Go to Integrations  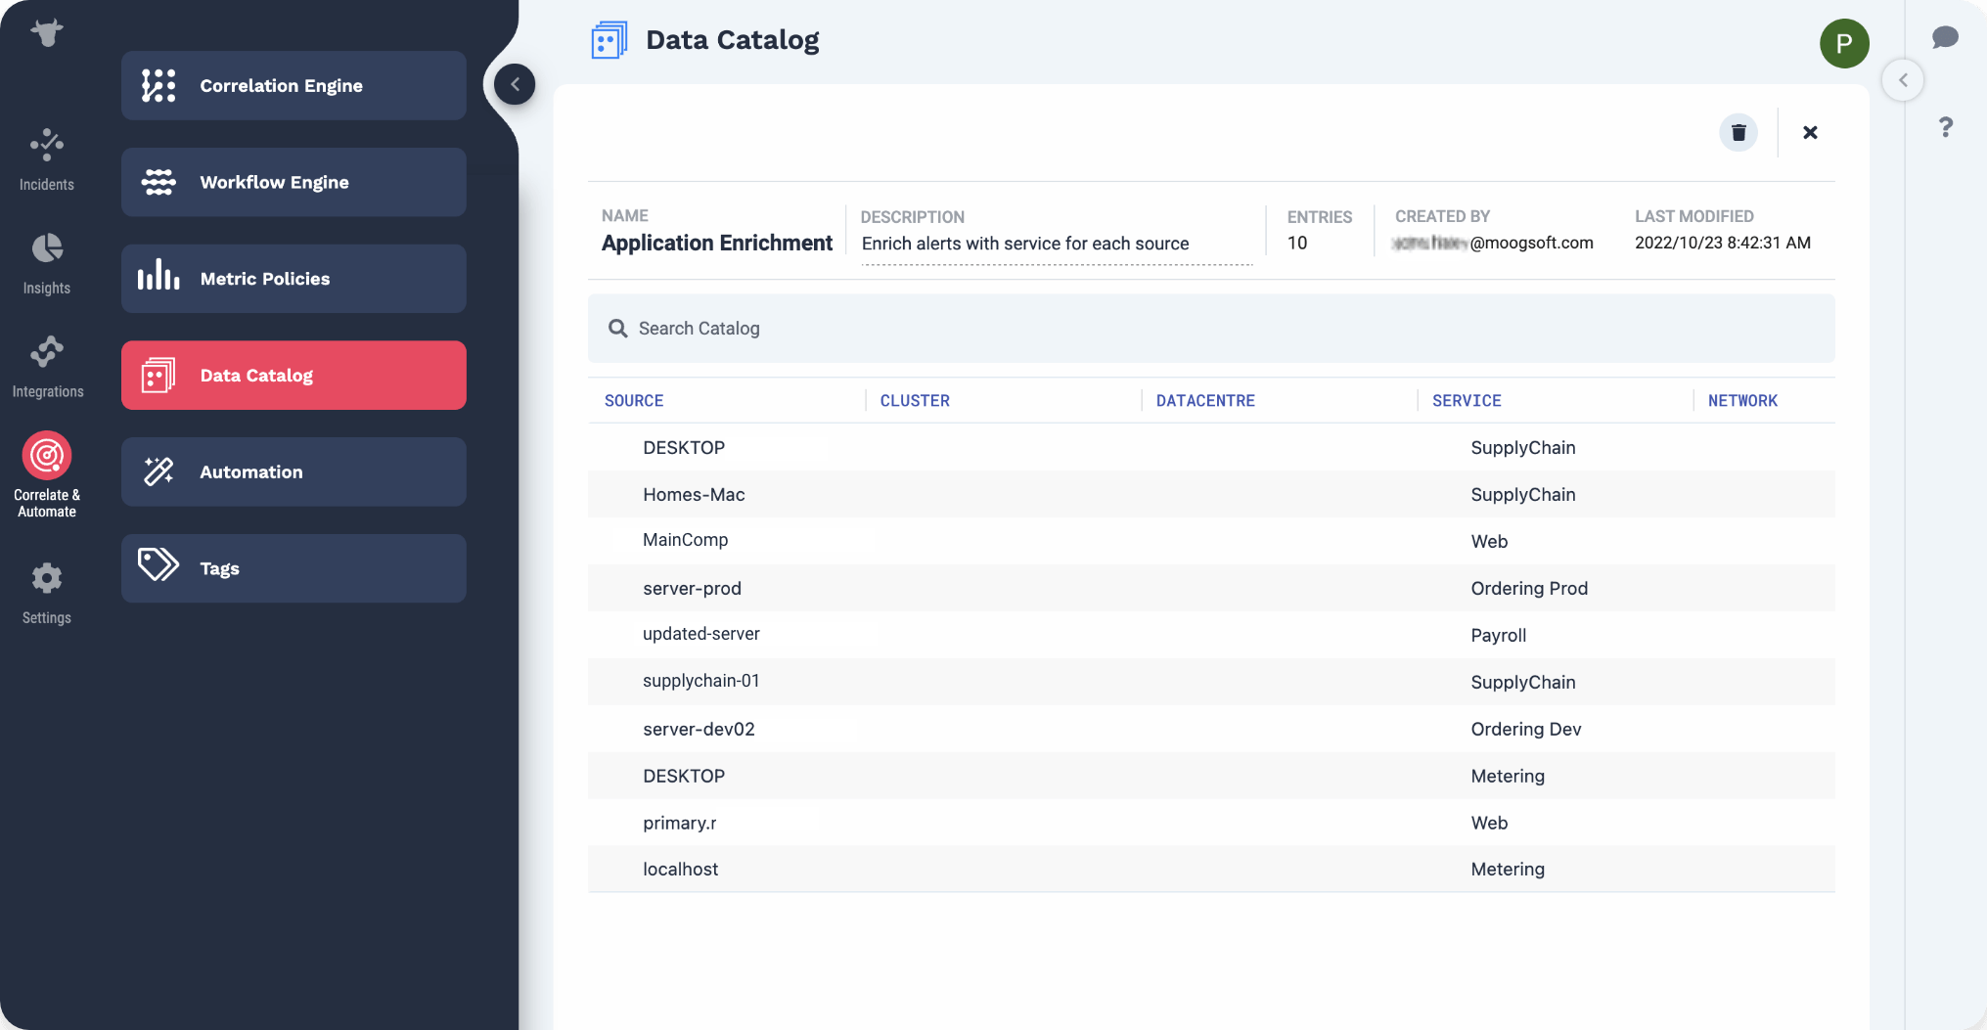pos(47,367)
